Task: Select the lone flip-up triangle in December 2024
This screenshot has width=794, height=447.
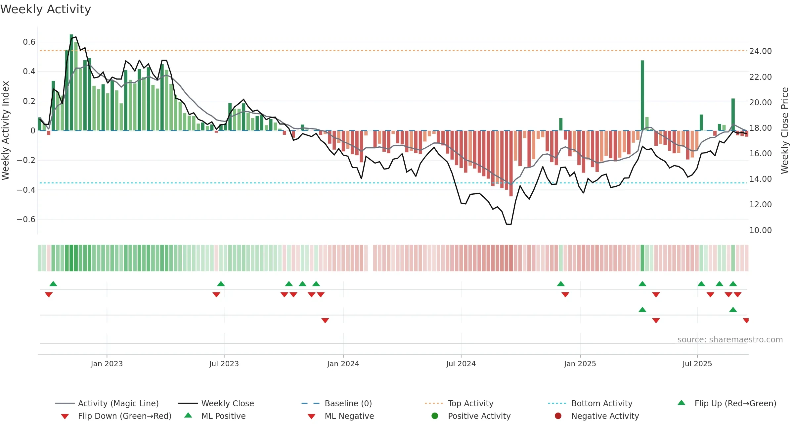Action: pos(561,284)
